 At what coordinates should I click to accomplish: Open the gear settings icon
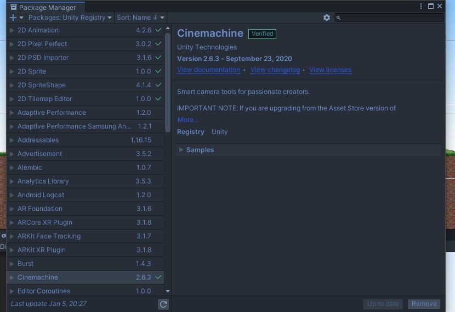(327, 18)
